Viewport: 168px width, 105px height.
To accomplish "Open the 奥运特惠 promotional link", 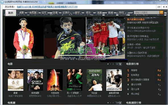I will (47, 7).
